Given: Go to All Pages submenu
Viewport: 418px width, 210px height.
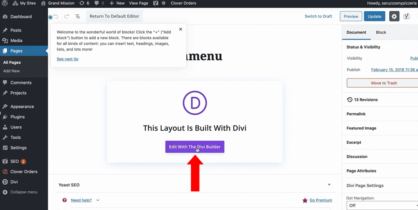Looking at the screenshot, I should tap(12, 63).
